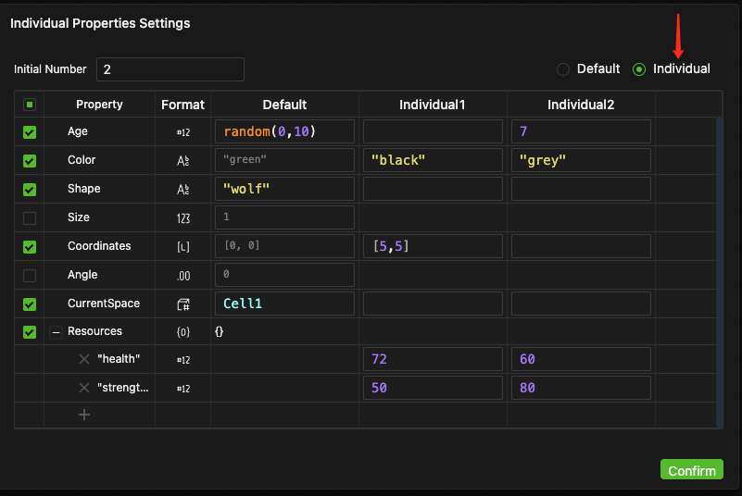
Task: Edit Age value 7 for Individual2
Action: tap(581, 131)
